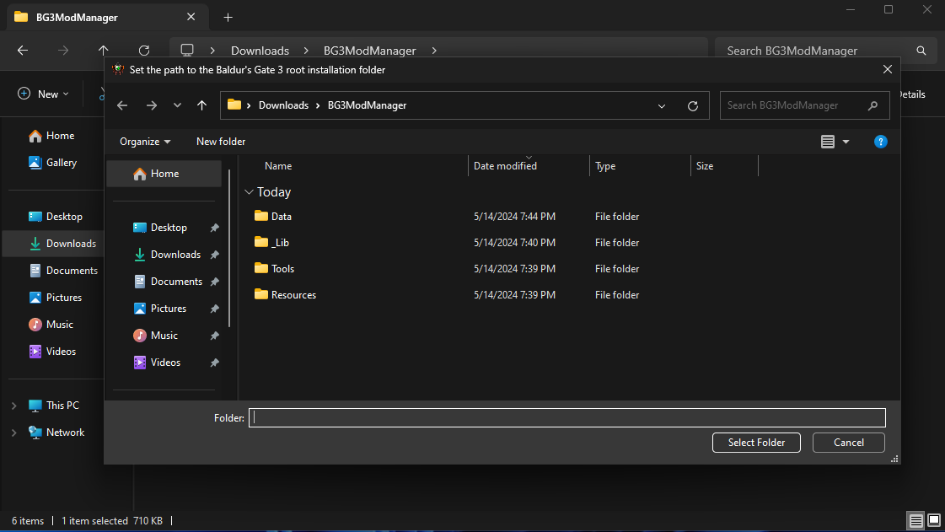Select Downloads in Explorer navigation pane

pyautogui.click(x=62, y=244)
